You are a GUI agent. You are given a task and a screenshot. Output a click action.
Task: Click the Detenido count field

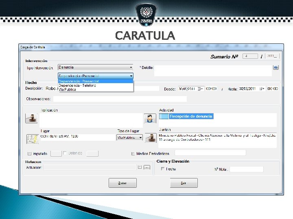92,154
